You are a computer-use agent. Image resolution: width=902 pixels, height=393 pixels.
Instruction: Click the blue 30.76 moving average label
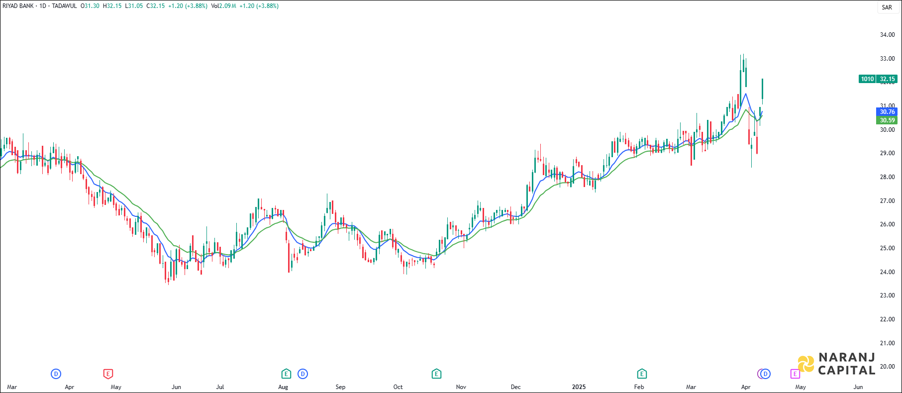pyautogui.click(x=887, y=112)
